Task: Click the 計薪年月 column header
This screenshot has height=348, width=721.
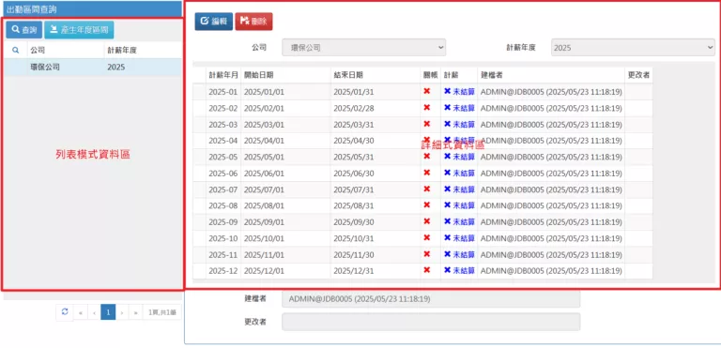Action: tap(223, 75)
